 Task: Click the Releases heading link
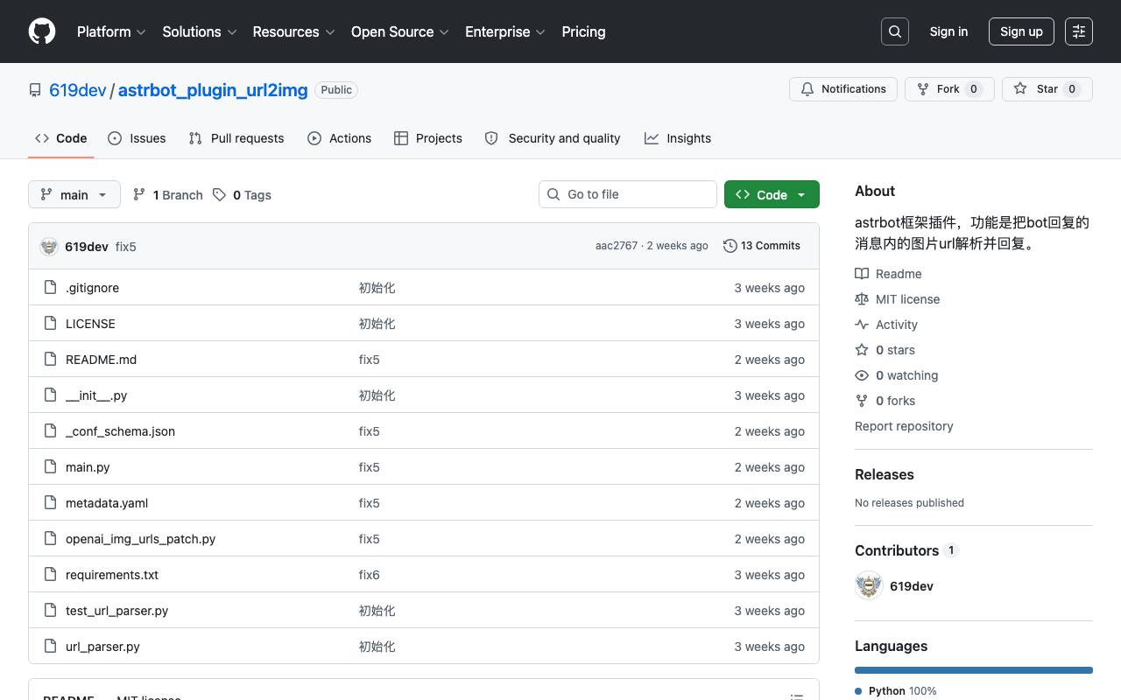pyautogui.click(x=885, y=474)
